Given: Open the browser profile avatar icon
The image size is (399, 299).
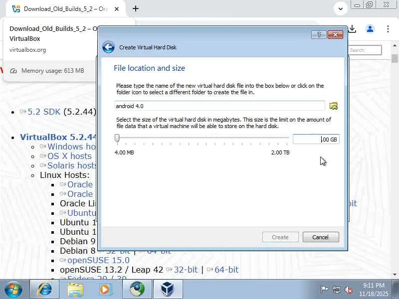Looking at the screenshot, I should click(370, 29).
